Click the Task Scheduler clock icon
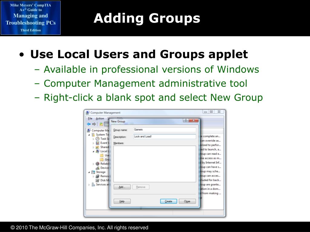This screenshot has width=310, height=232. [97, 139]
